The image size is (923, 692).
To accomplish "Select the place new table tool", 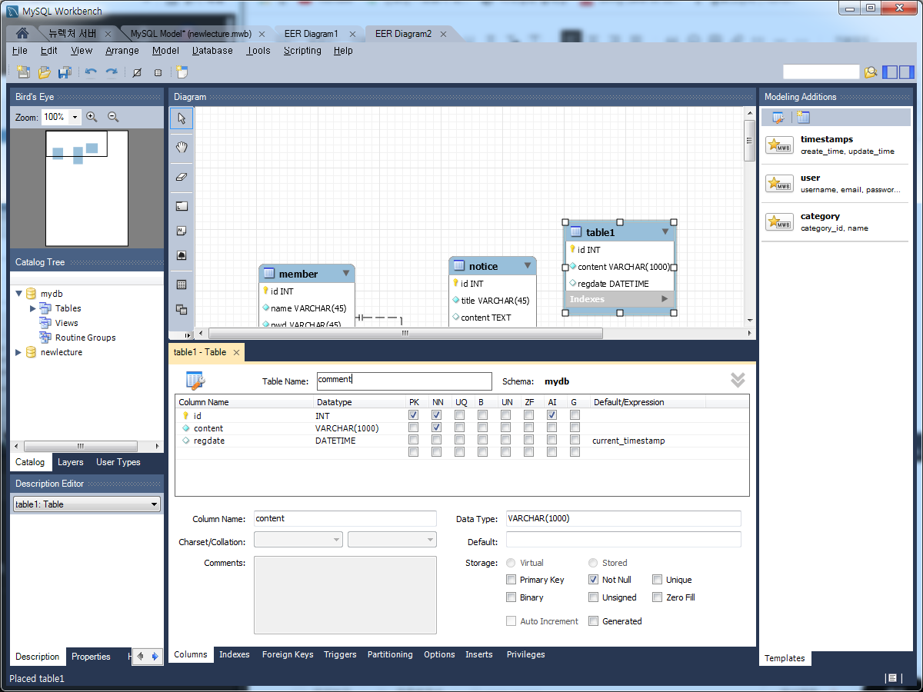I will [x=182, y=284].
